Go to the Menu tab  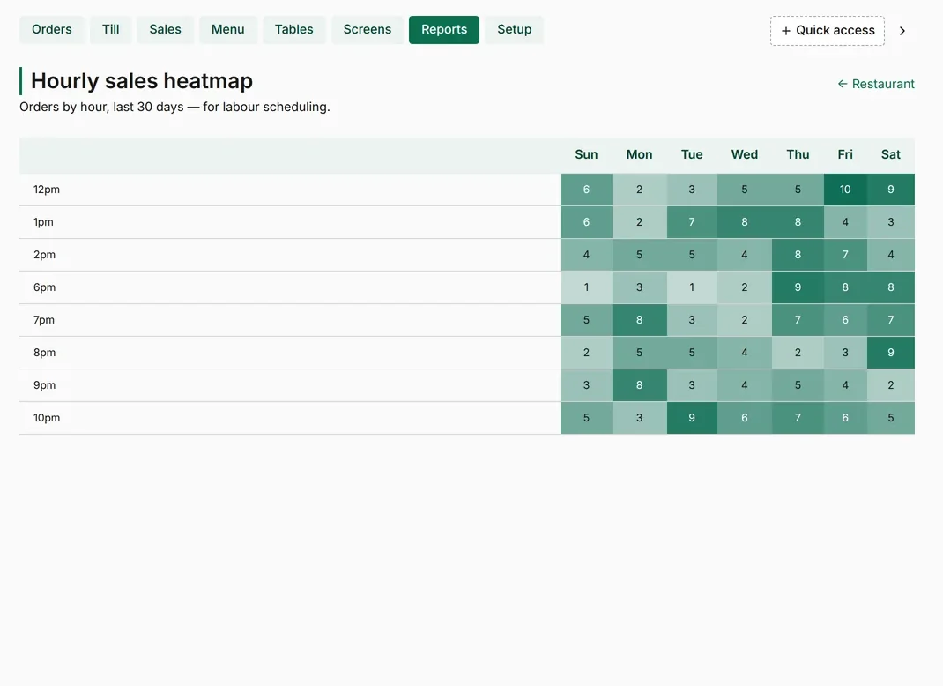click(x=228, y=29)
